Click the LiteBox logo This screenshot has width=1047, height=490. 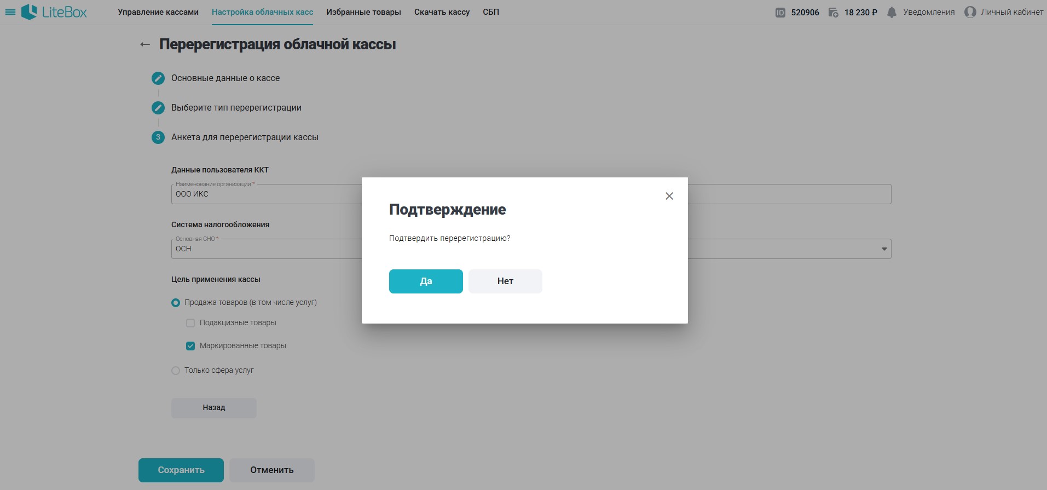[x=54, y=12]
